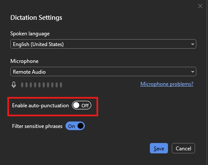Open the Microphone problems? link

(x=167, y=84)
